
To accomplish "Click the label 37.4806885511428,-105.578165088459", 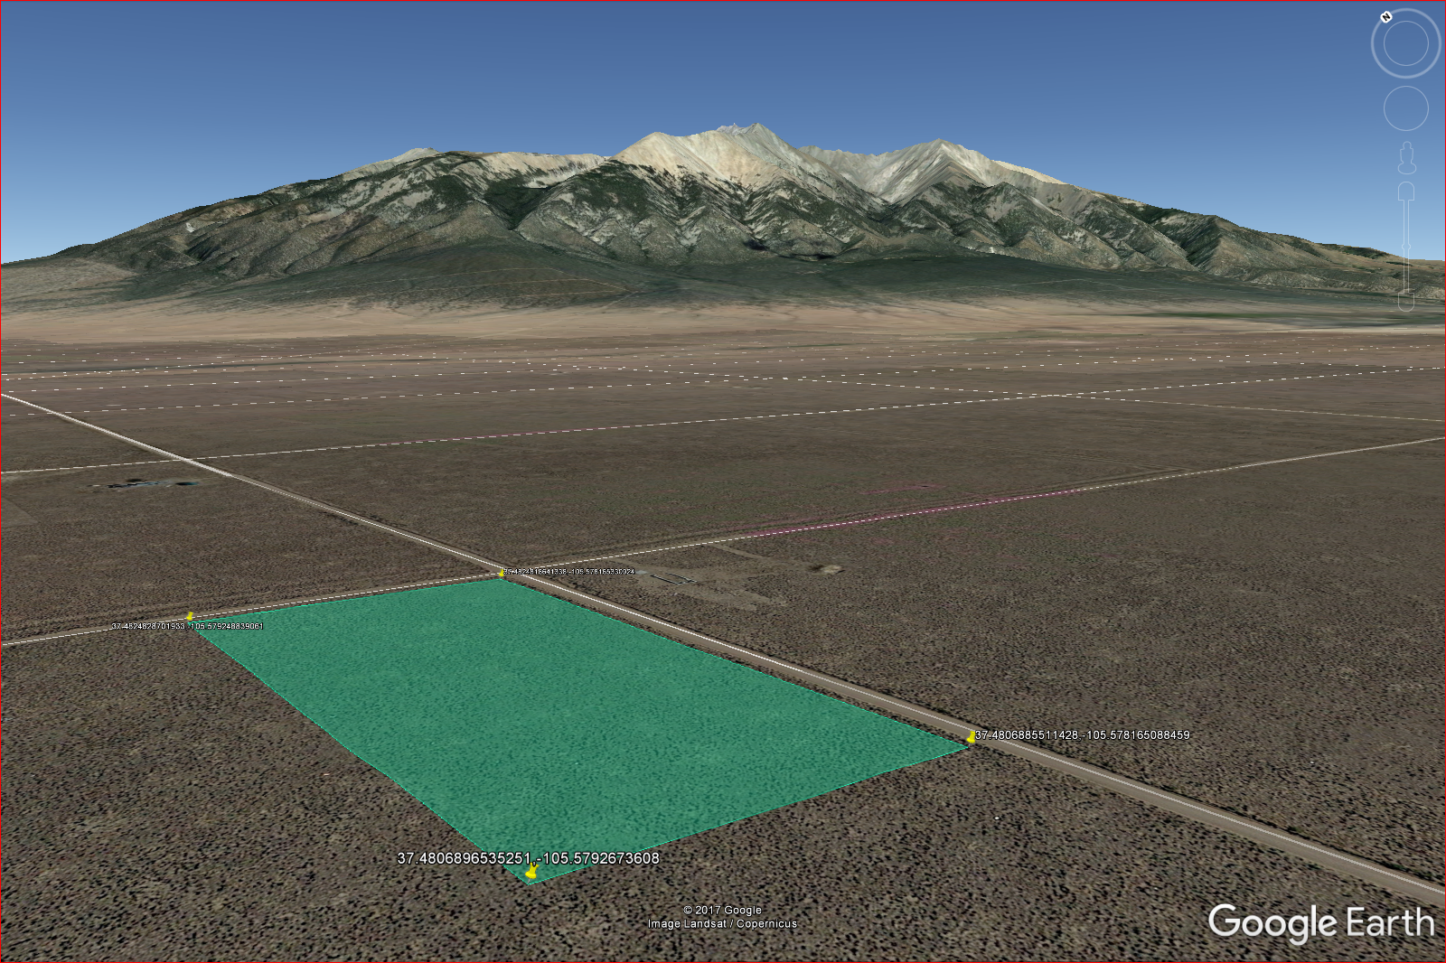I will 1082,735.
